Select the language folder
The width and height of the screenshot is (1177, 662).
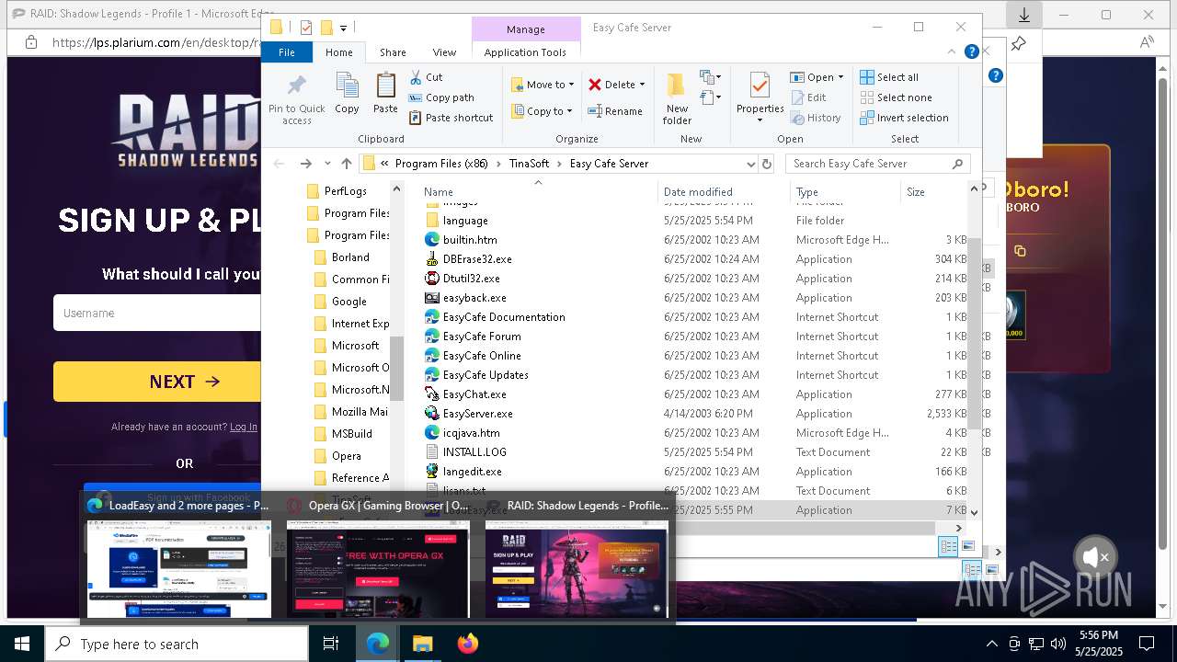(x=465, y=221)
